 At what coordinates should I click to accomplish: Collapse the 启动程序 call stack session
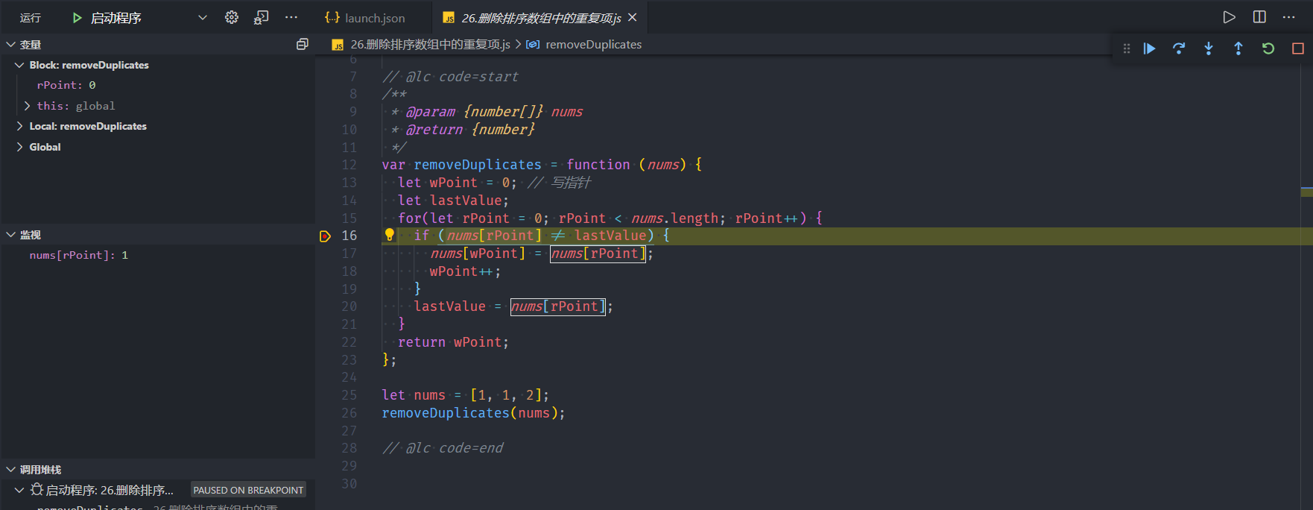click(19, 490)
